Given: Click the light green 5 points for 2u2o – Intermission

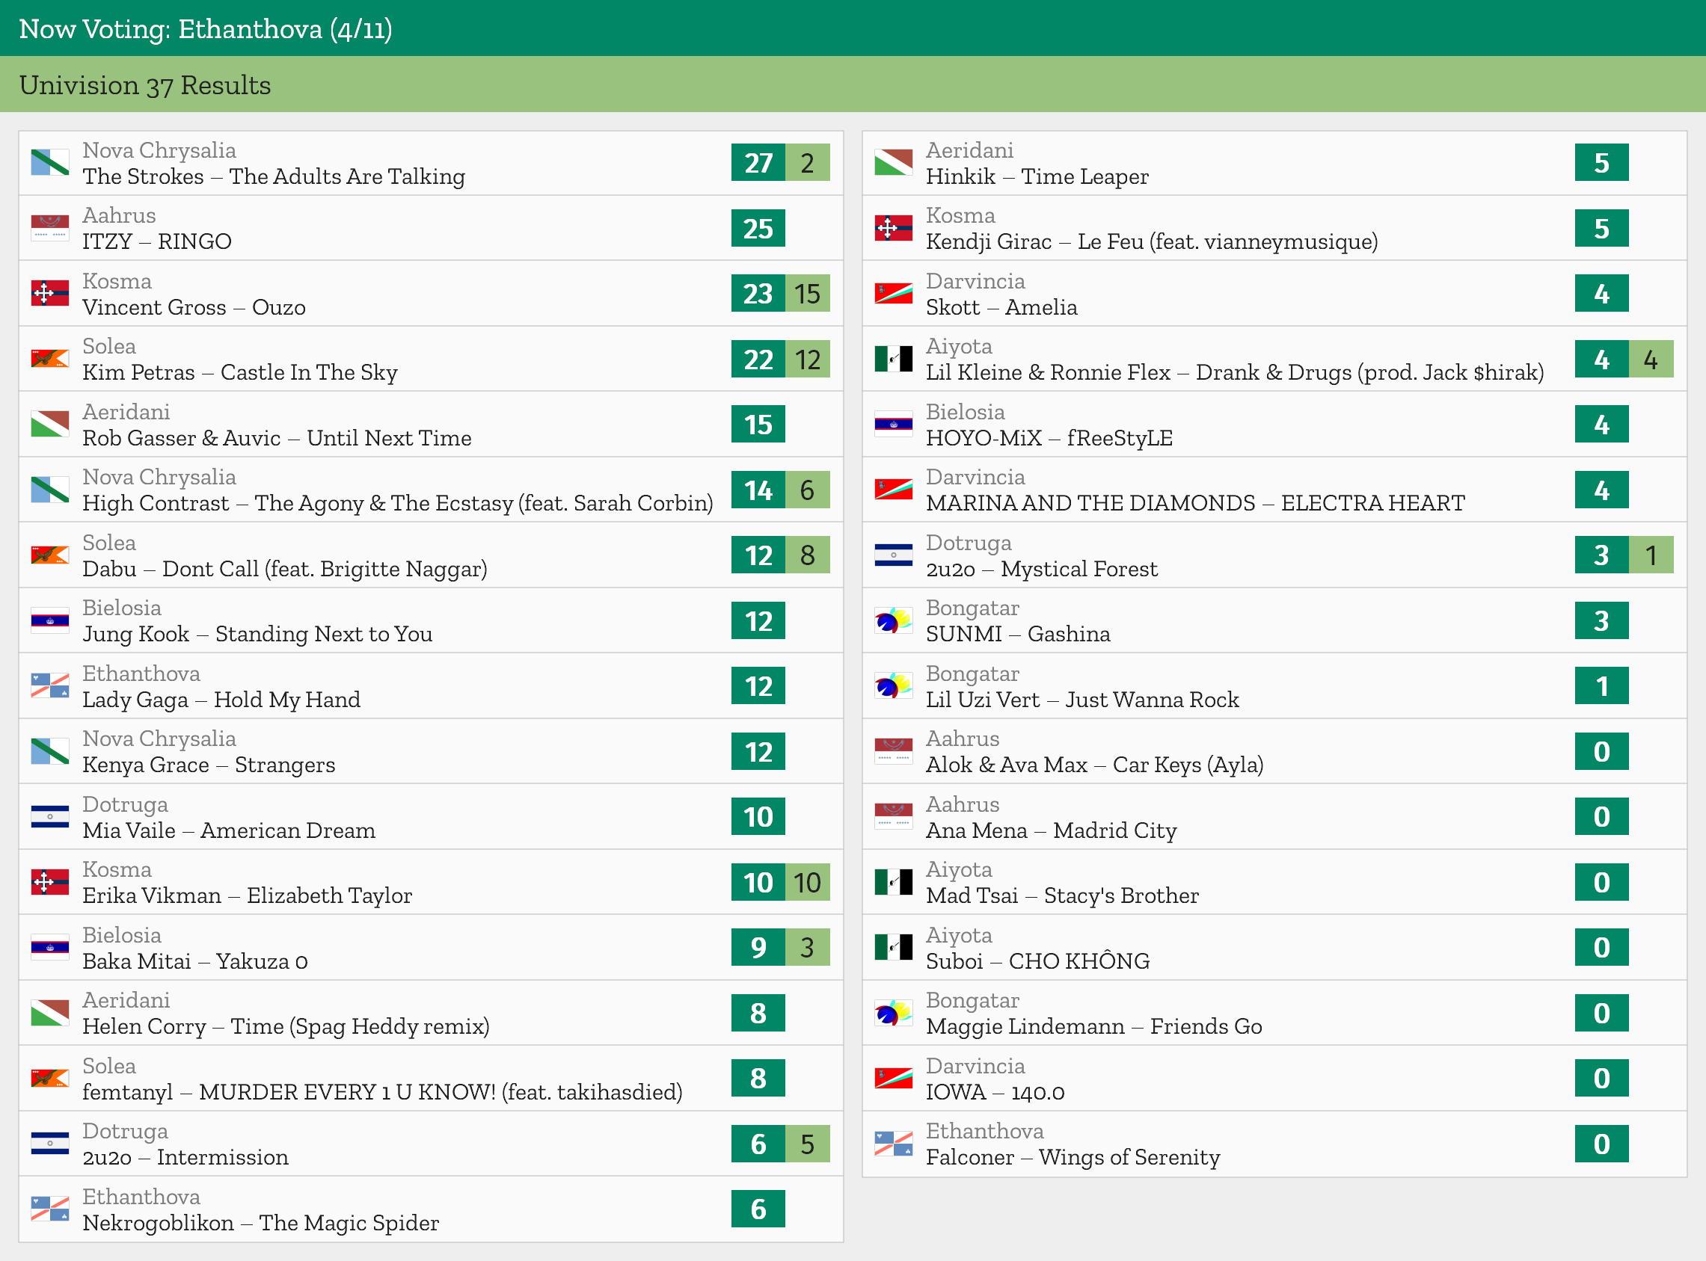Looking at the screenshot, I should point(807,1144).
